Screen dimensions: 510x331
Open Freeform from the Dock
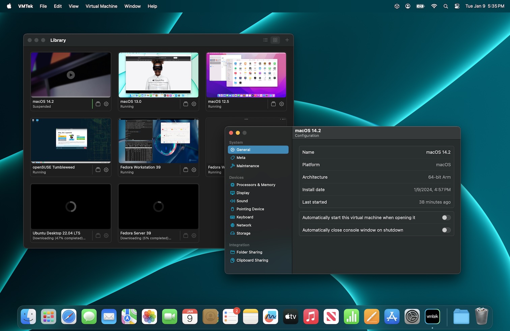coord(271,317)
